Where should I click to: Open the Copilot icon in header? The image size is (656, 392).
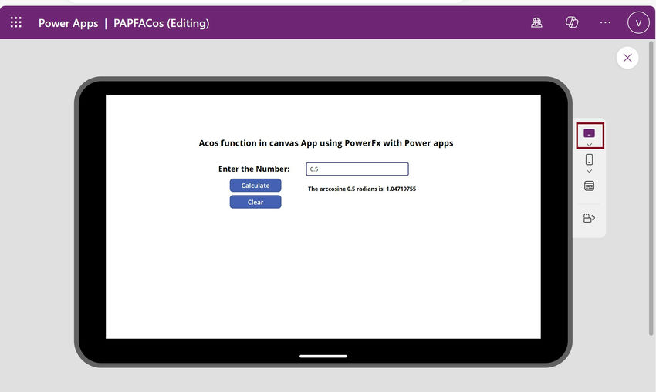pos(571,22)
